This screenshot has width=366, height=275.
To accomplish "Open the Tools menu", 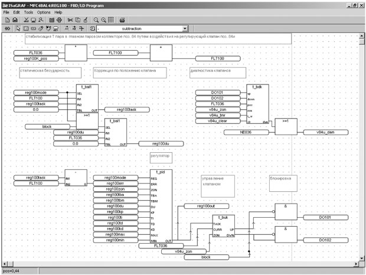I will pos(28,12).
